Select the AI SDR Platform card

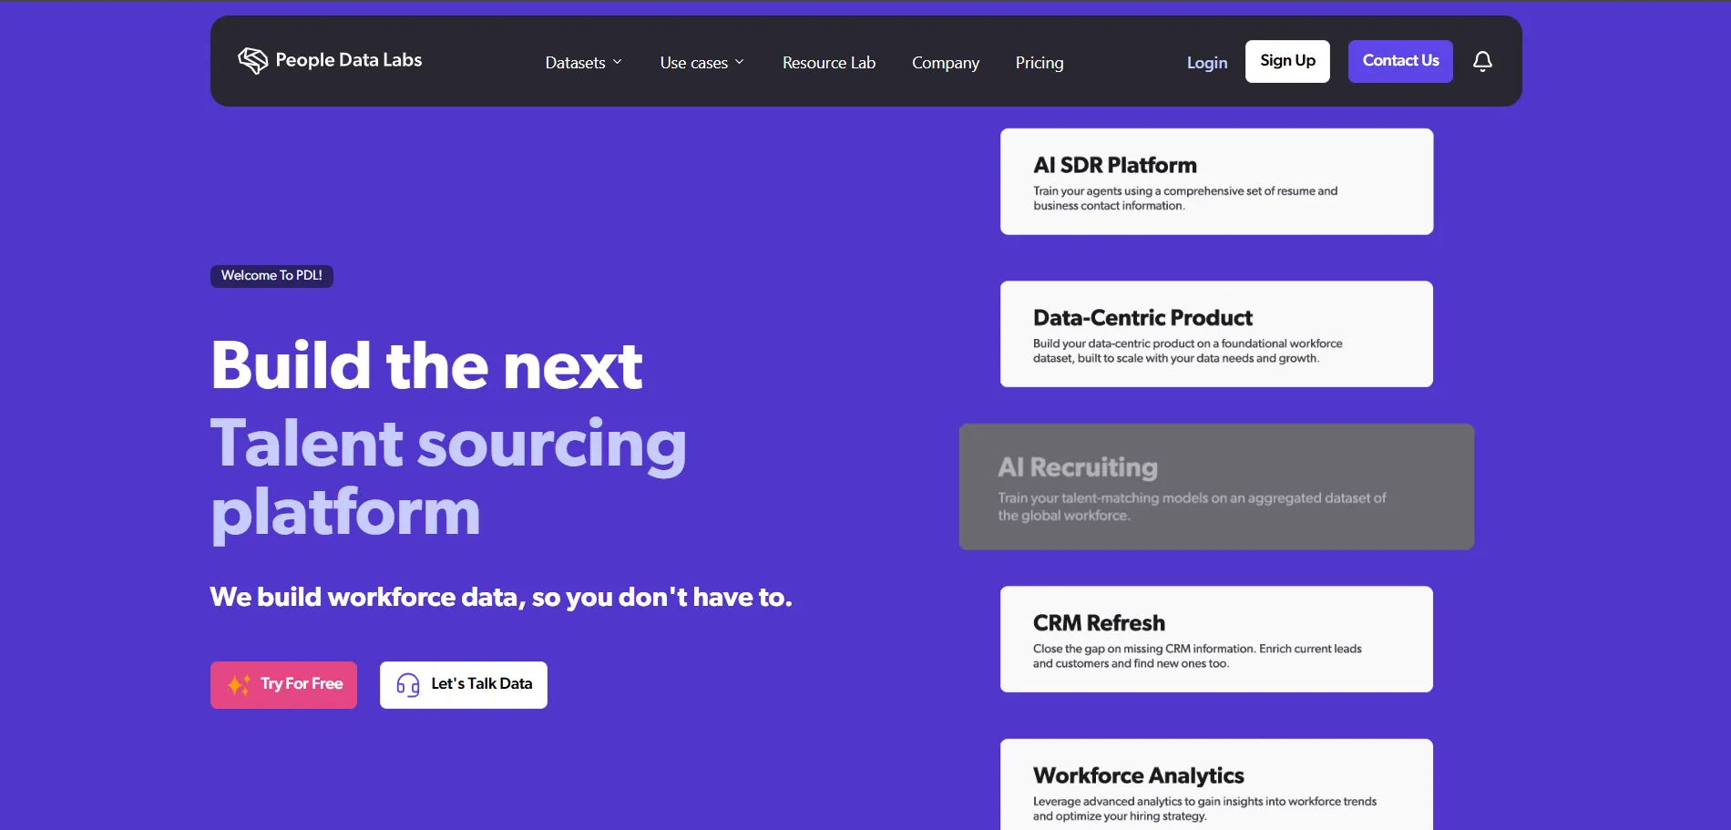pos(1216,181)
